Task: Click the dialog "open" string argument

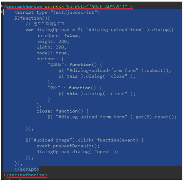Action: (102, 152)
